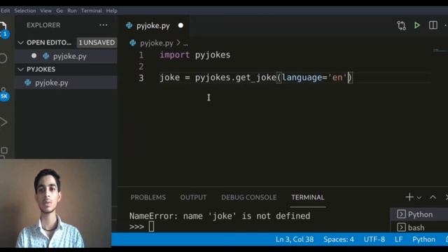Click unsaved dot on pyjoke.py tab

click(x=181, y=25)
